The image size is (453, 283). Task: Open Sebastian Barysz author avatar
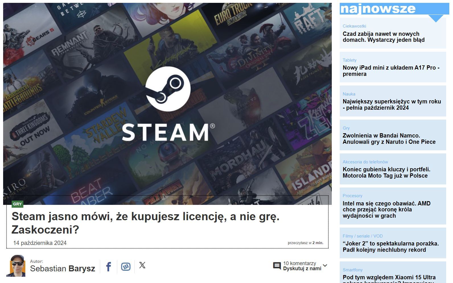point(16,266)
